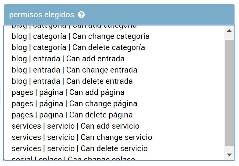Select partially visible 'Can change enlace' option
Viewport: 239px width, 166px height.
[x=114, y=158]
